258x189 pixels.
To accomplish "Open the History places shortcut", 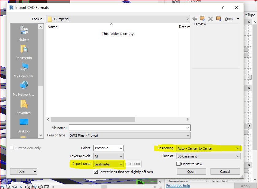I will click(24, 33).
